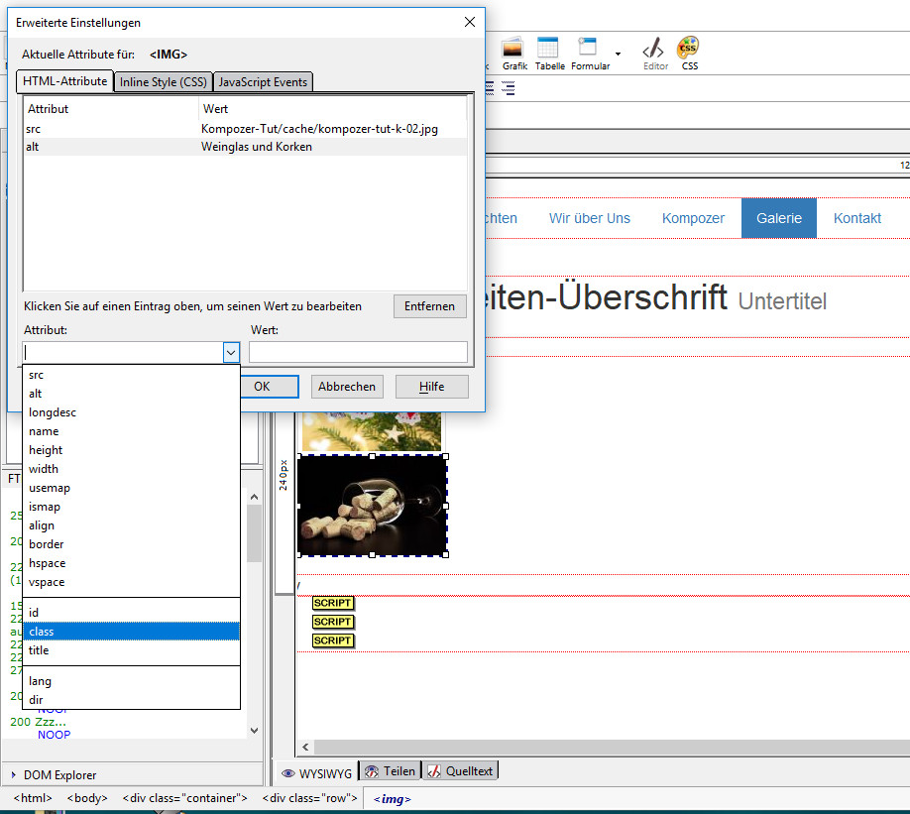Viewport: 910px width, 814px height.
Task: Select the highlighted class attribute option
Action: (x=131, y=632)
